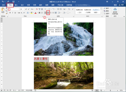The image size is (126, 92).
Task: Click the character border icon
Action: [x=42, y=9]
